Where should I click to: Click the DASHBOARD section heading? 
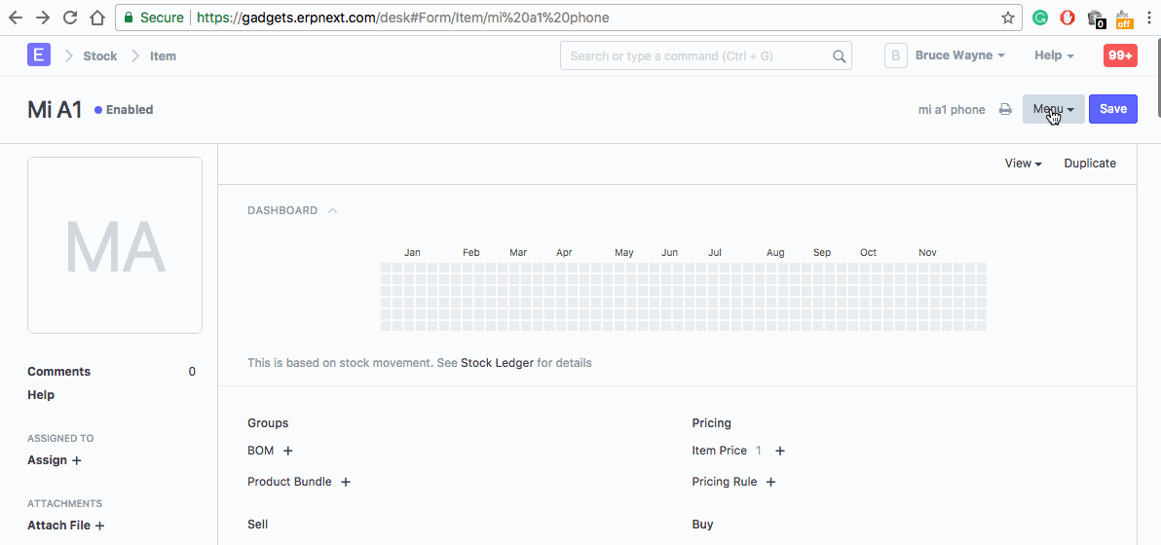click(282, 211)
